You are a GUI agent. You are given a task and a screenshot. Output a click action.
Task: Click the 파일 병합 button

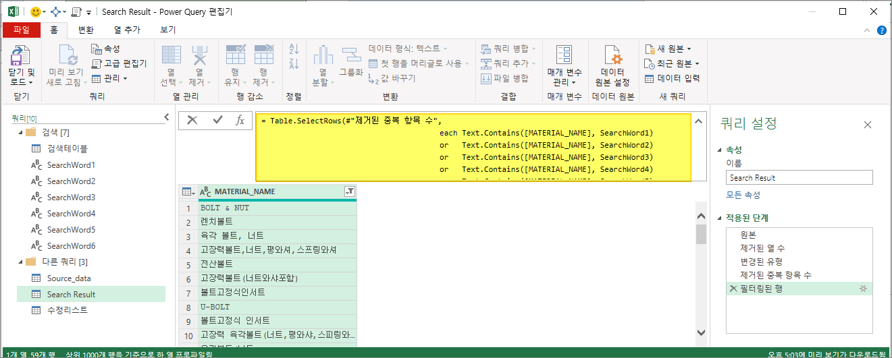pos(504,78)
